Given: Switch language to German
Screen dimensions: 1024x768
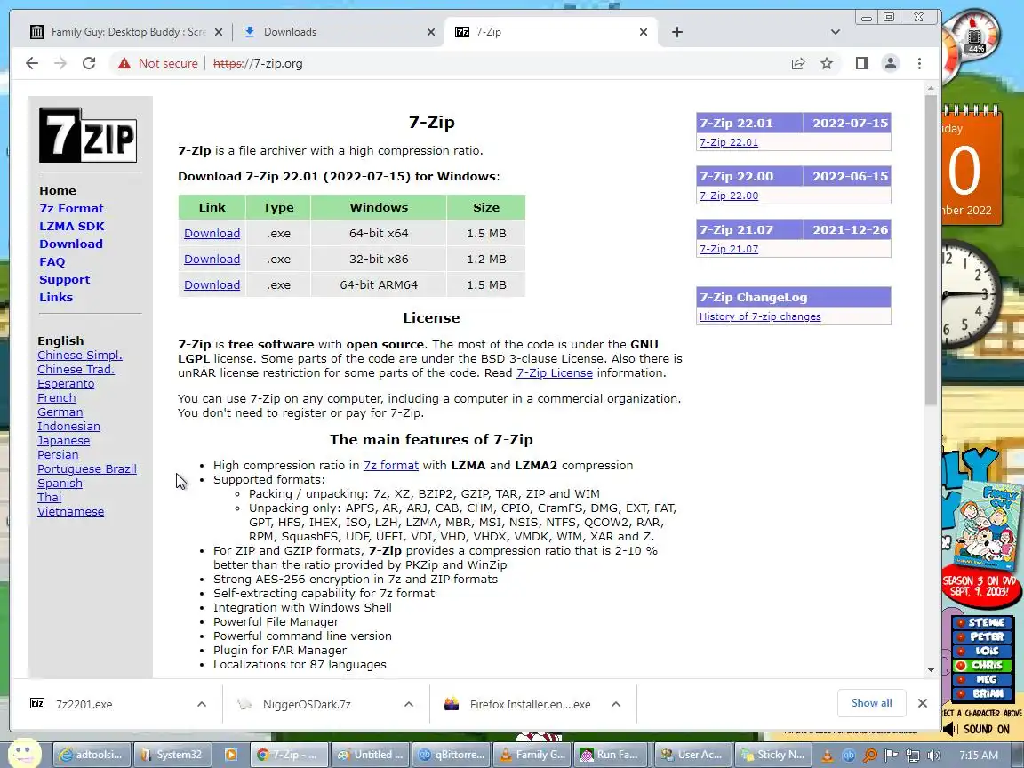Looking at the screenshot, I should click(60, 412).
